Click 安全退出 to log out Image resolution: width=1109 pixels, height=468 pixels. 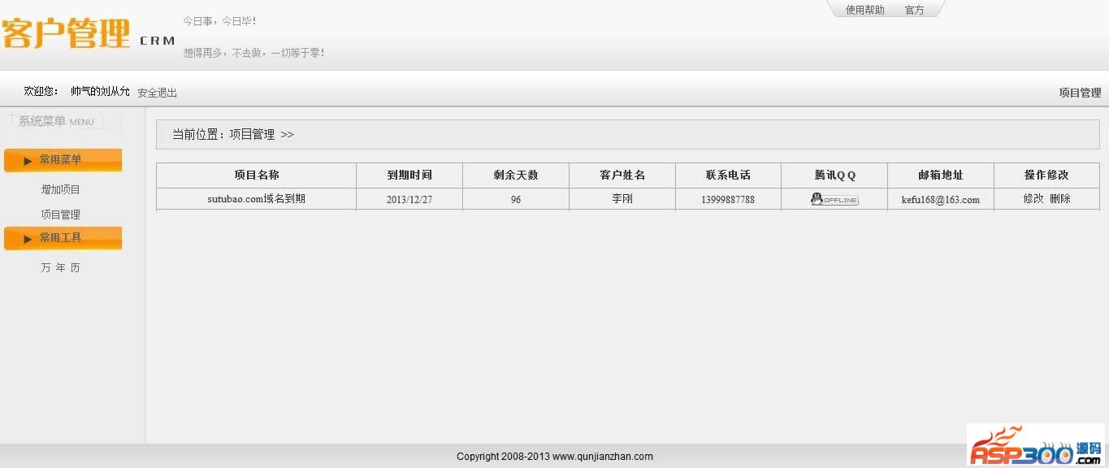[157, 93]
